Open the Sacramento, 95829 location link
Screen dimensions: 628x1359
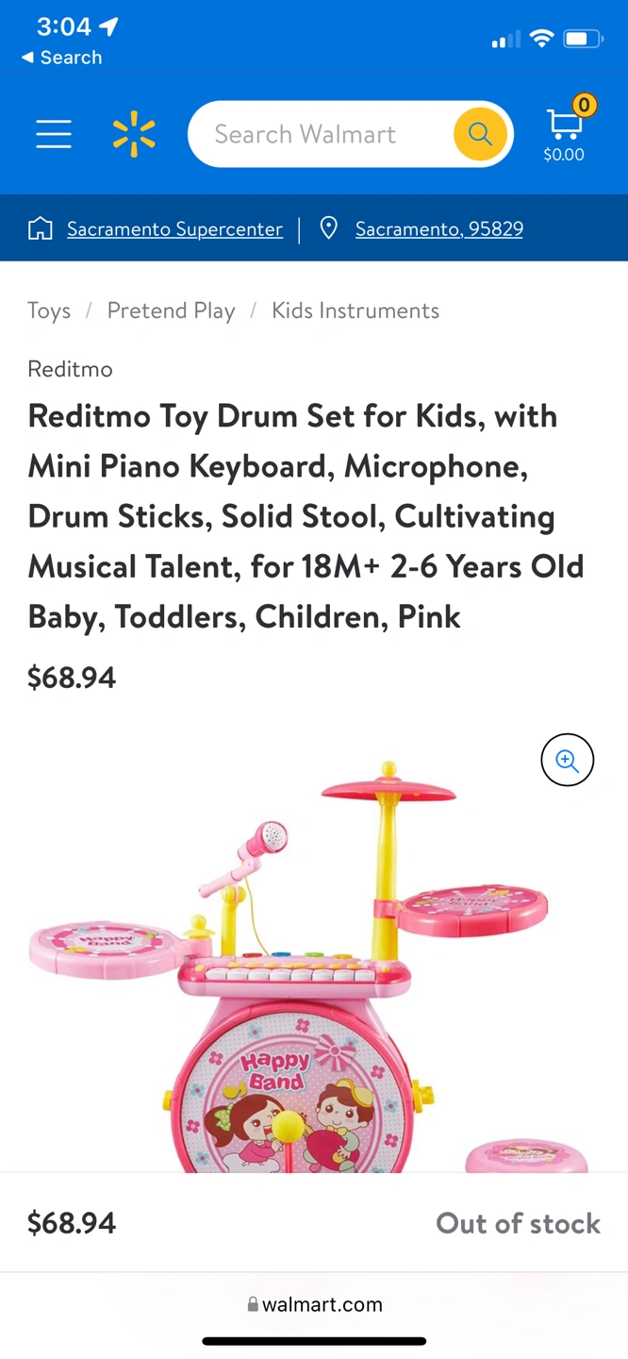tap(439, 228)
